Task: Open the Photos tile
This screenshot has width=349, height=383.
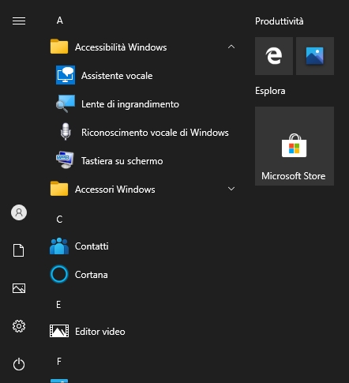Action: [x=315, y=56]
